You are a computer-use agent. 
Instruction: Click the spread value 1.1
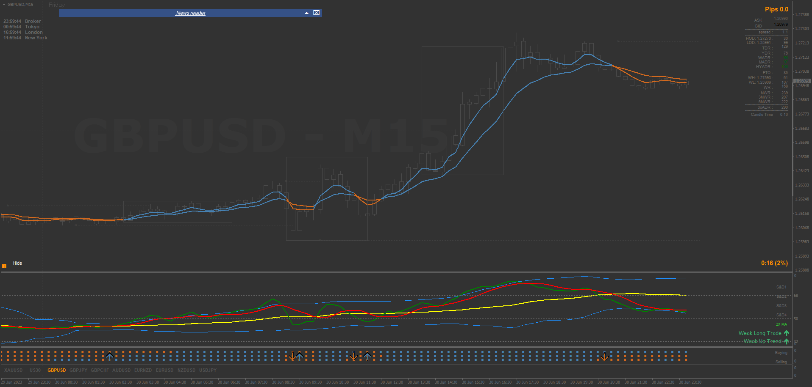(x=785, y=32)
